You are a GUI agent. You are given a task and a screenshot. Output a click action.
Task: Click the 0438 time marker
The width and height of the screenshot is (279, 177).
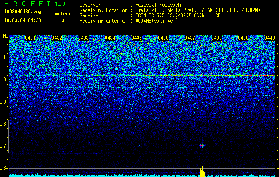[216, 38]
